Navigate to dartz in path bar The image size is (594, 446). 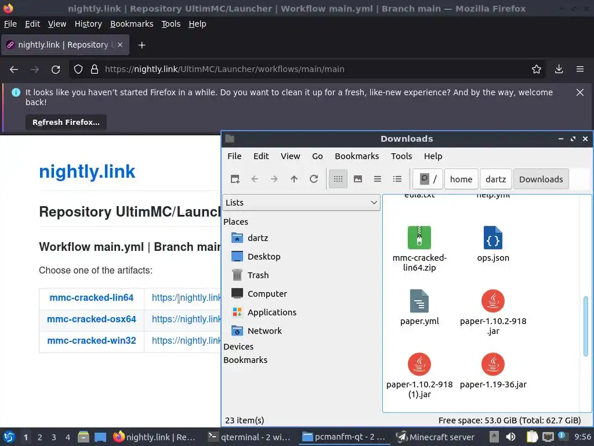pyautogui.click(x=495, y=179)
